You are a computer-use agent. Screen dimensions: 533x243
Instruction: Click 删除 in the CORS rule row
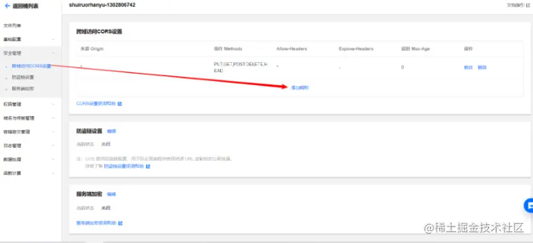pos(482,67)
